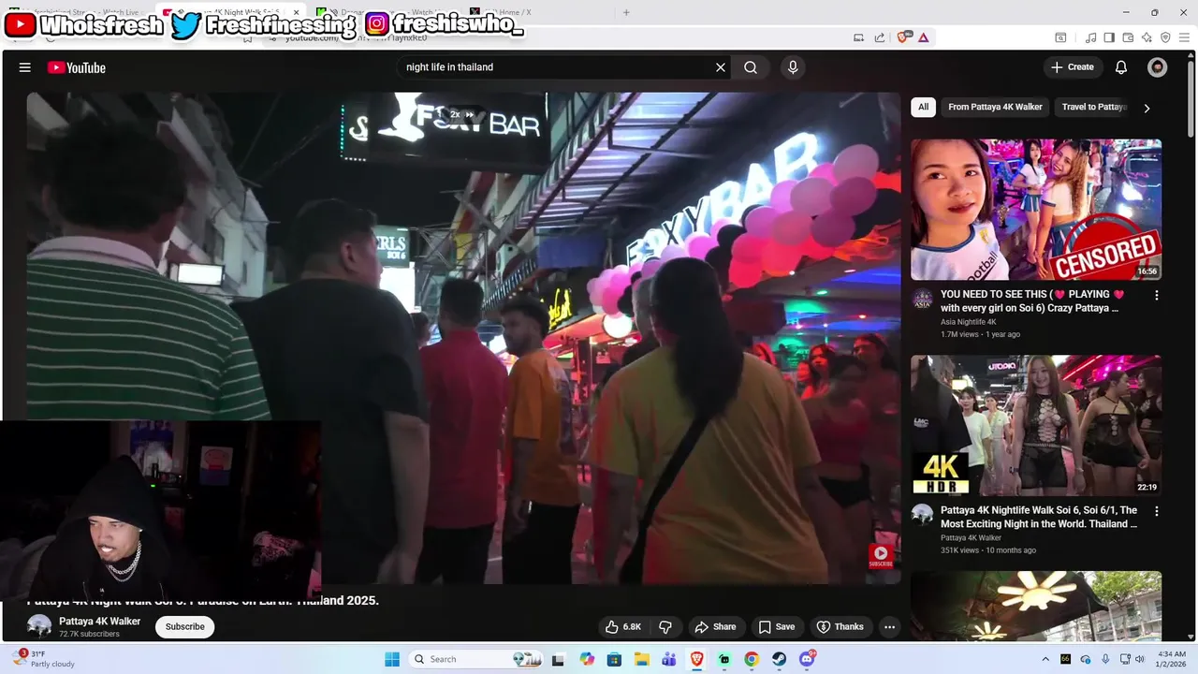Viewport: 1198px width, 674px height.
Task: Open more actions for the video
Action: pos(889,627)
